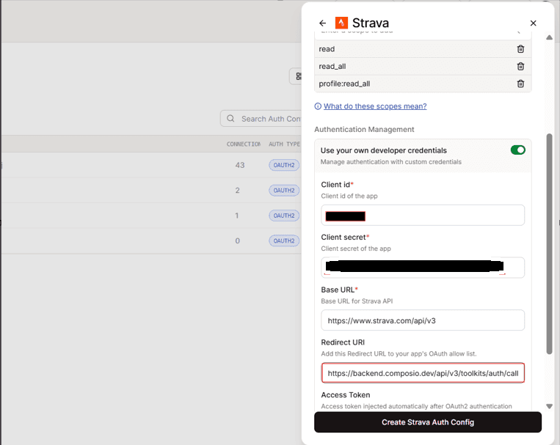Click scrollbar down arrow in Strava panel

click(549, 406)
